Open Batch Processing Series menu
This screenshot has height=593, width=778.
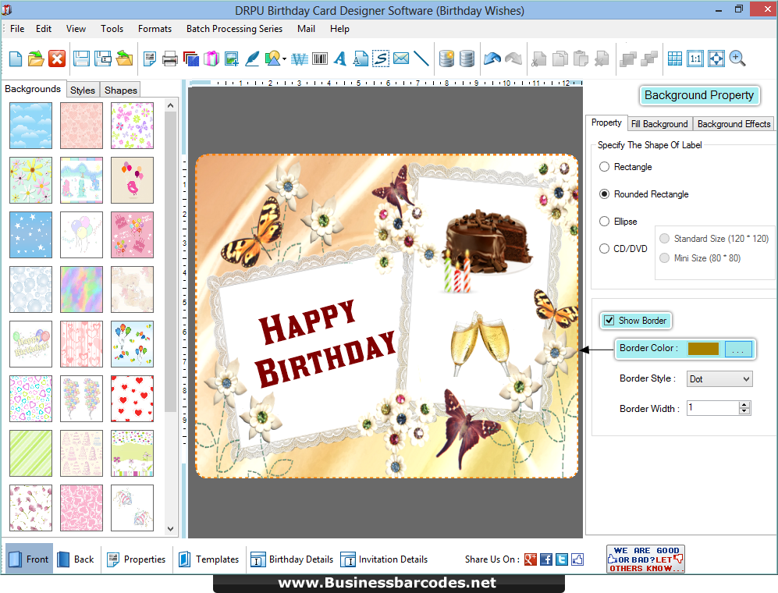tap(234, 29)
